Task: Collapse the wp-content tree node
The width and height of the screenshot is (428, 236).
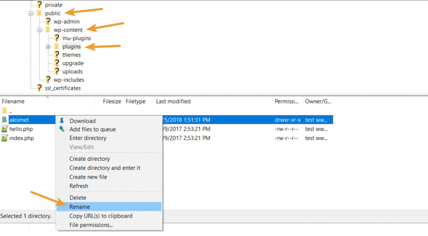Action: [x=40, y=30]
